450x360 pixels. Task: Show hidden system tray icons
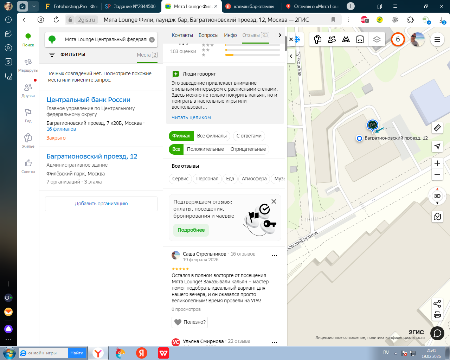[x=396, y=353]
